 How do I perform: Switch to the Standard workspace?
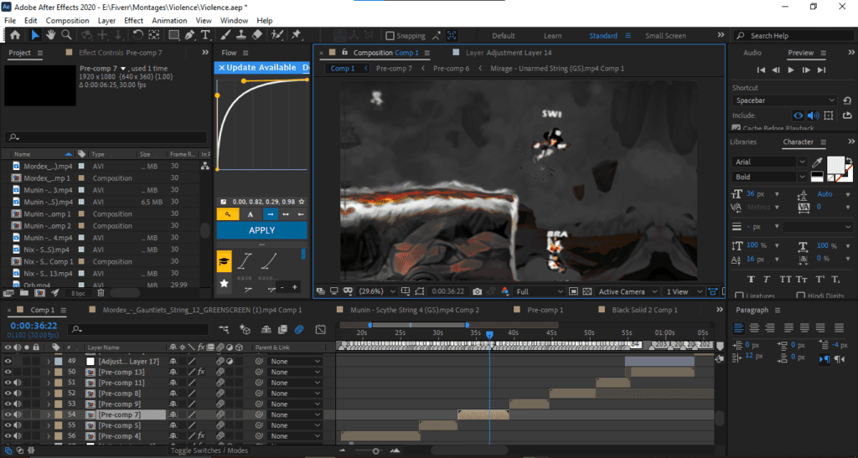click(603, 35)
